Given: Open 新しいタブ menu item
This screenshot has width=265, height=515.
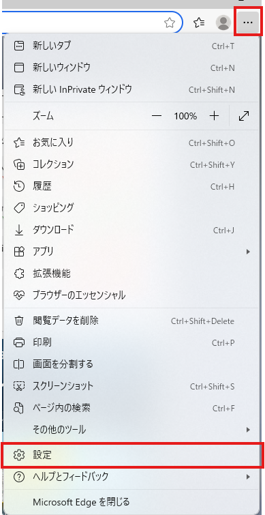Looking at the screenshot, I should [131, 46].
